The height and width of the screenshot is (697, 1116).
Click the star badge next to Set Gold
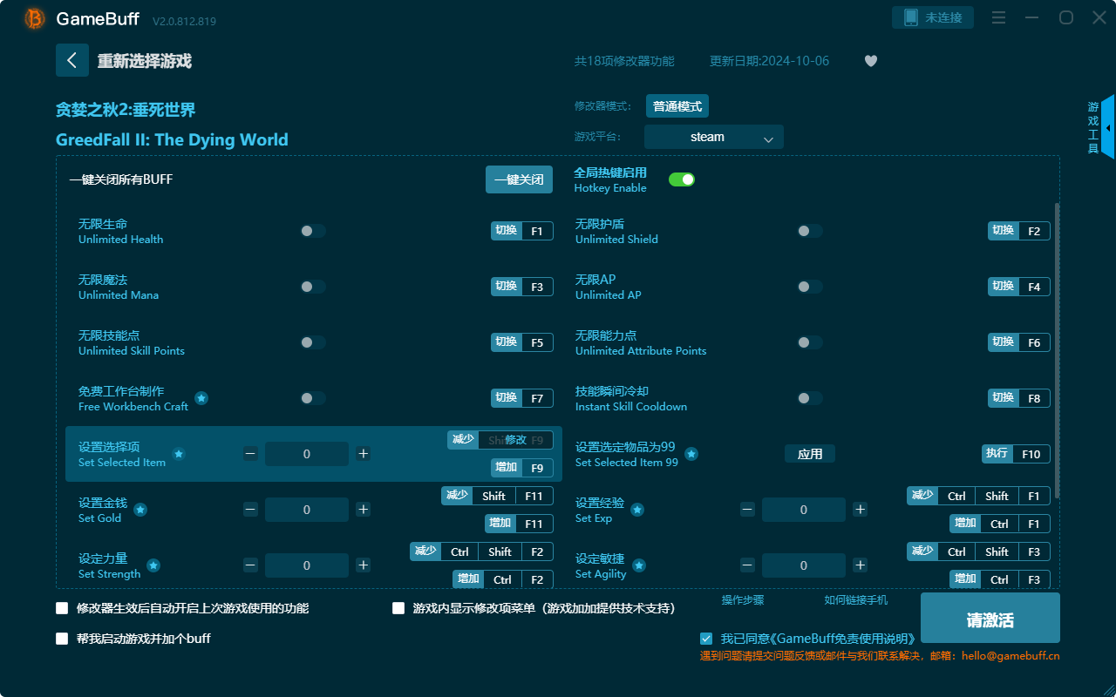click(x=139, y=509)
